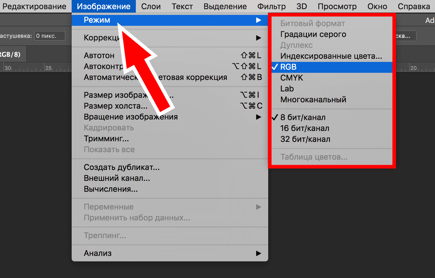Expand the Коррекция submenu
Screen dimensions: 435x278
(x=101, y=38)
